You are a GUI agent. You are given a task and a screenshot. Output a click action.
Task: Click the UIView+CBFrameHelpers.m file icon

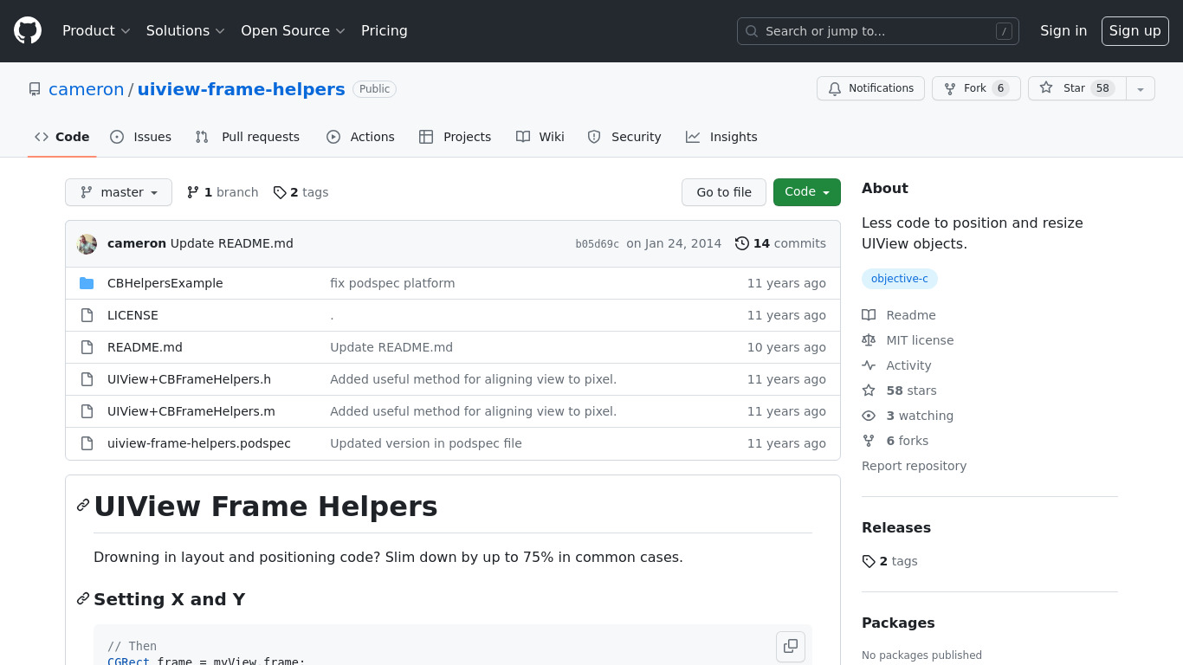87,411
